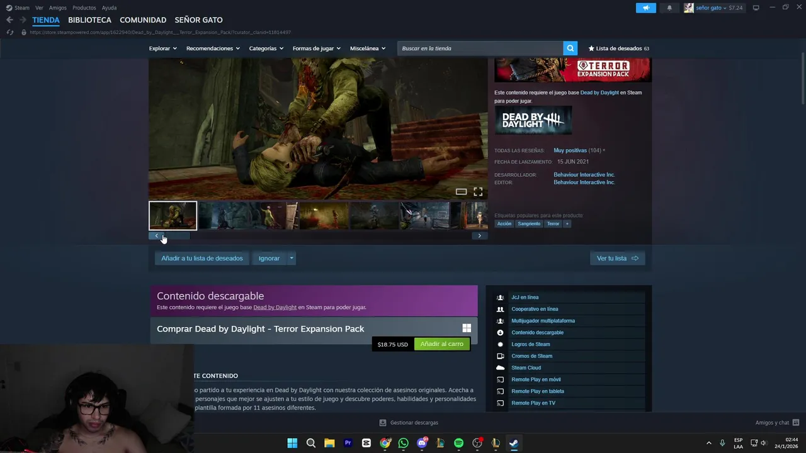Go back with the navigation arrow
Screen dimensions: 806x453
[x=9, y=20]
